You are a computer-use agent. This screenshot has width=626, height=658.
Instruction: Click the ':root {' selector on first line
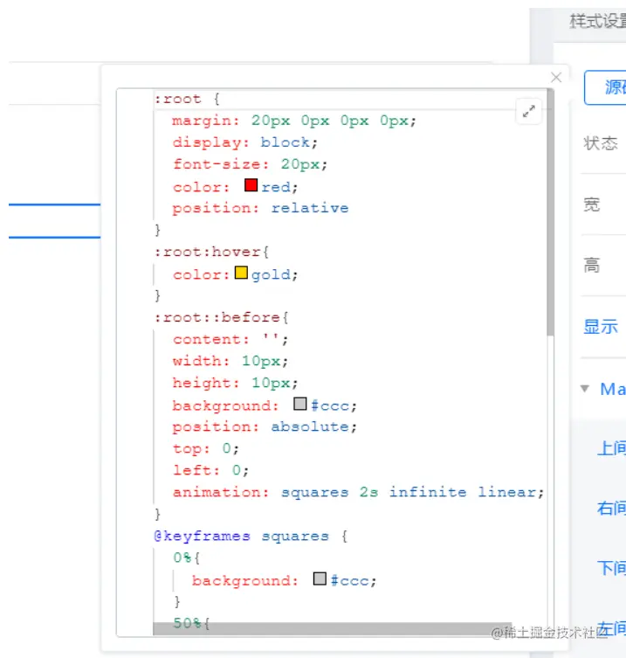(187, 99)
